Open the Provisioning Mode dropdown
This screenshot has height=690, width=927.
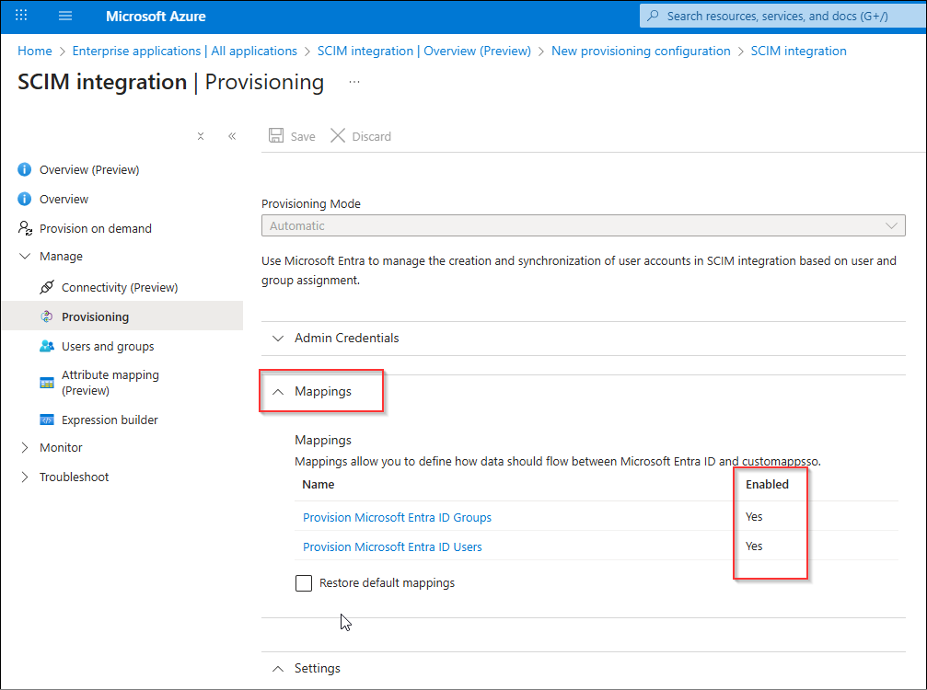point(584,225)
